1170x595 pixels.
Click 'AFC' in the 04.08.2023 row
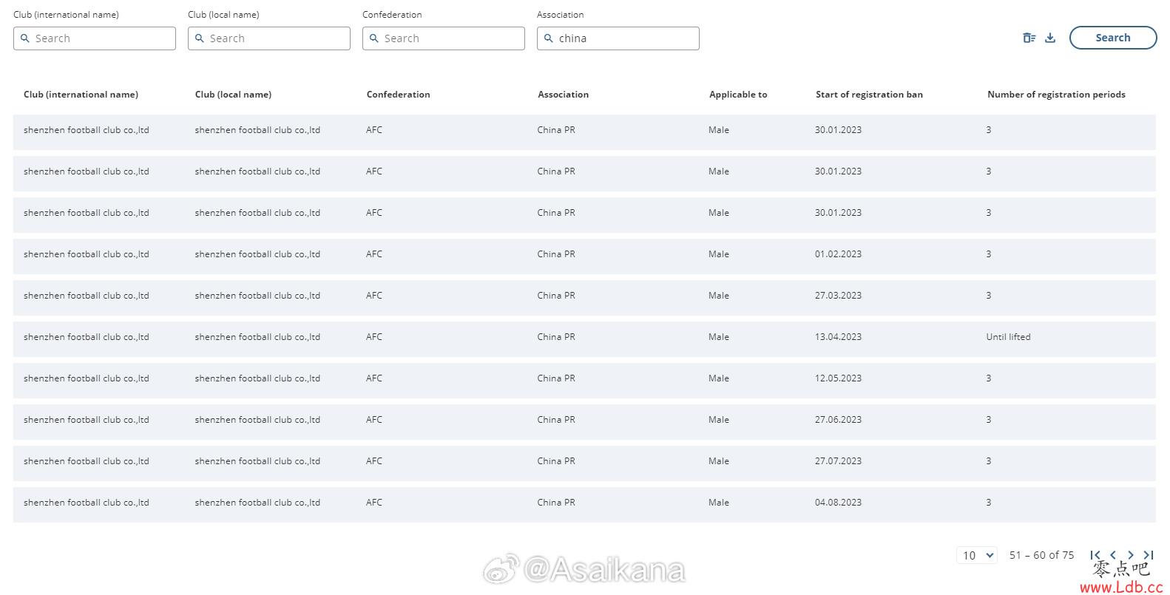click(x=374, y=503)
